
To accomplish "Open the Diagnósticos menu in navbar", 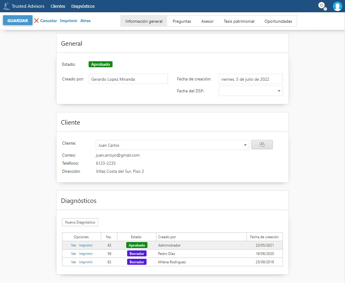I will tap(83, 6).
